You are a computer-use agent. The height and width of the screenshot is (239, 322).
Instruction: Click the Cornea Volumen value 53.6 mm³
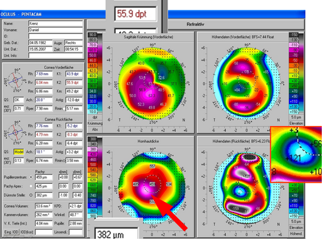[x=44, y=206]
